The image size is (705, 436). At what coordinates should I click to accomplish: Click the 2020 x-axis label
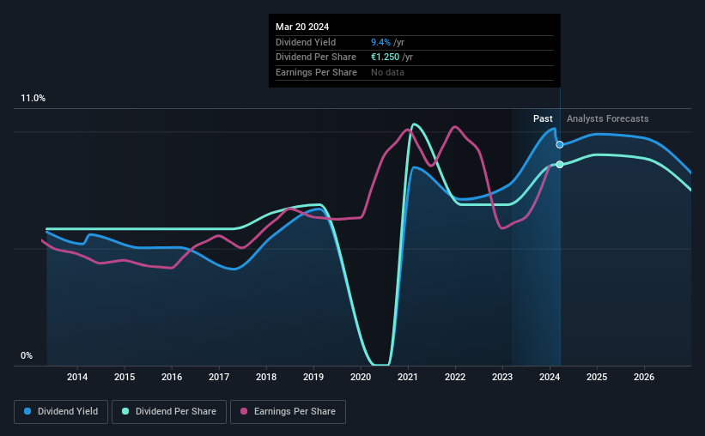[361, 377]
